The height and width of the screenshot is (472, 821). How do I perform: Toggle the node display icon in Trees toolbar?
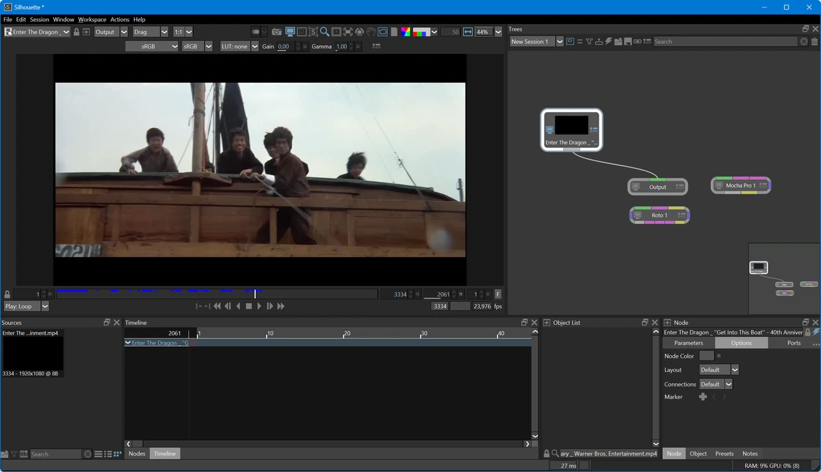tap(570, 42)
